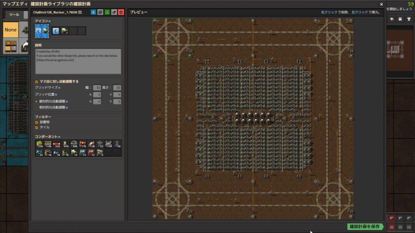The height and width of the screenshot is (233, 415).
Task: Select second icon slot with nuclear reactor
Action: (x=64, y=31)
